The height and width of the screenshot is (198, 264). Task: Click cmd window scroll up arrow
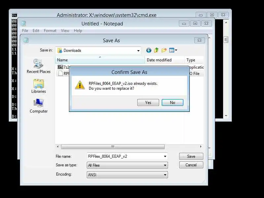[226, 22]
